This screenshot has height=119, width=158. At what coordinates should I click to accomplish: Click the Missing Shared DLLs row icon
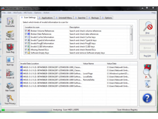click(29, 50)
